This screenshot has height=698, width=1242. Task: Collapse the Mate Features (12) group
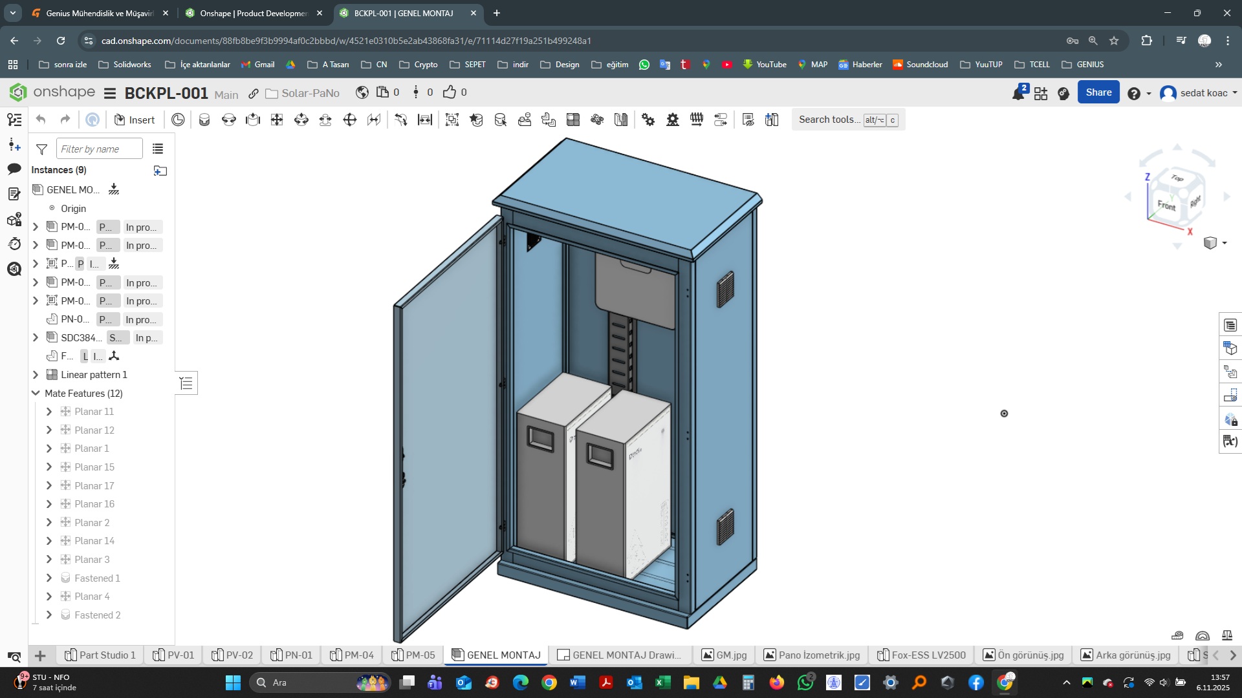36,393
